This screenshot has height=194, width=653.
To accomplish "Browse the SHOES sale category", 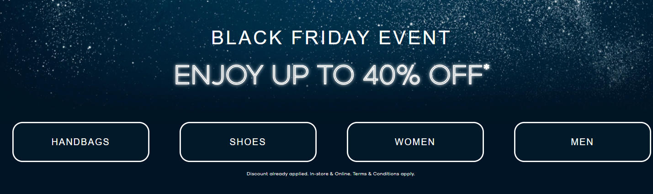I will pyautogui.click(x=248, y=142).
